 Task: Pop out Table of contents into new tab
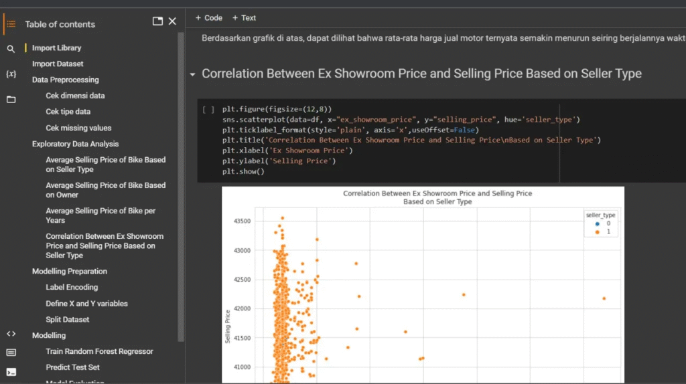tap(157, 21)
